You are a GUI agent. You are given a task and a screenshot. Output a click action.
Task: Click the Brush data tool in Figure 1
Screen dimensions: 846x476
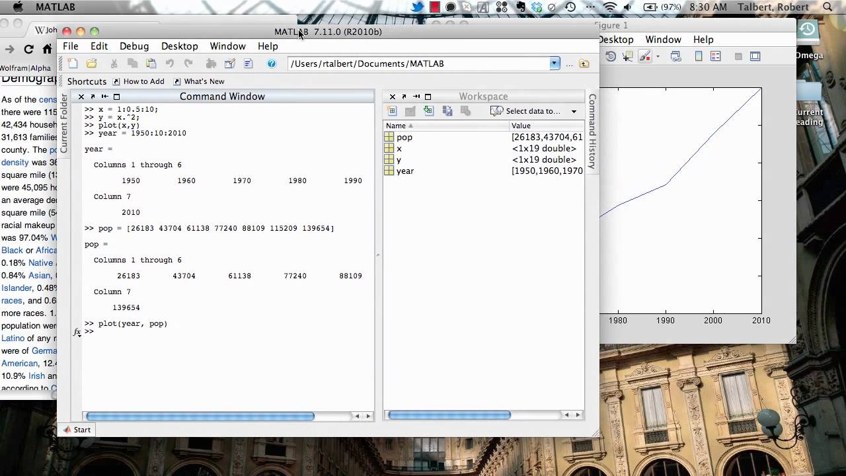point(644,57)
